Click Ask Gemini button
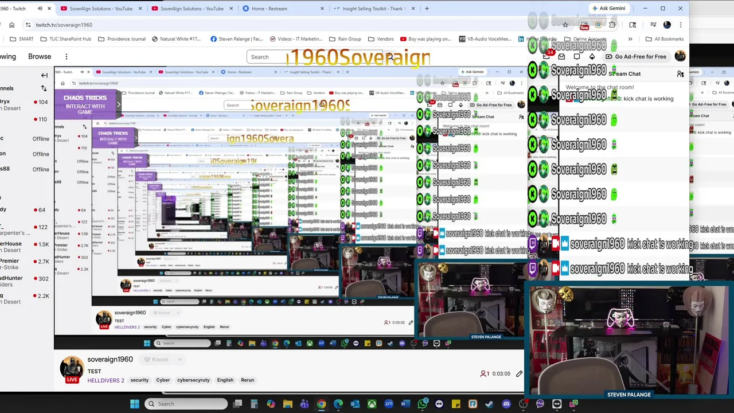734x413 pixels. tap(608, 9)
